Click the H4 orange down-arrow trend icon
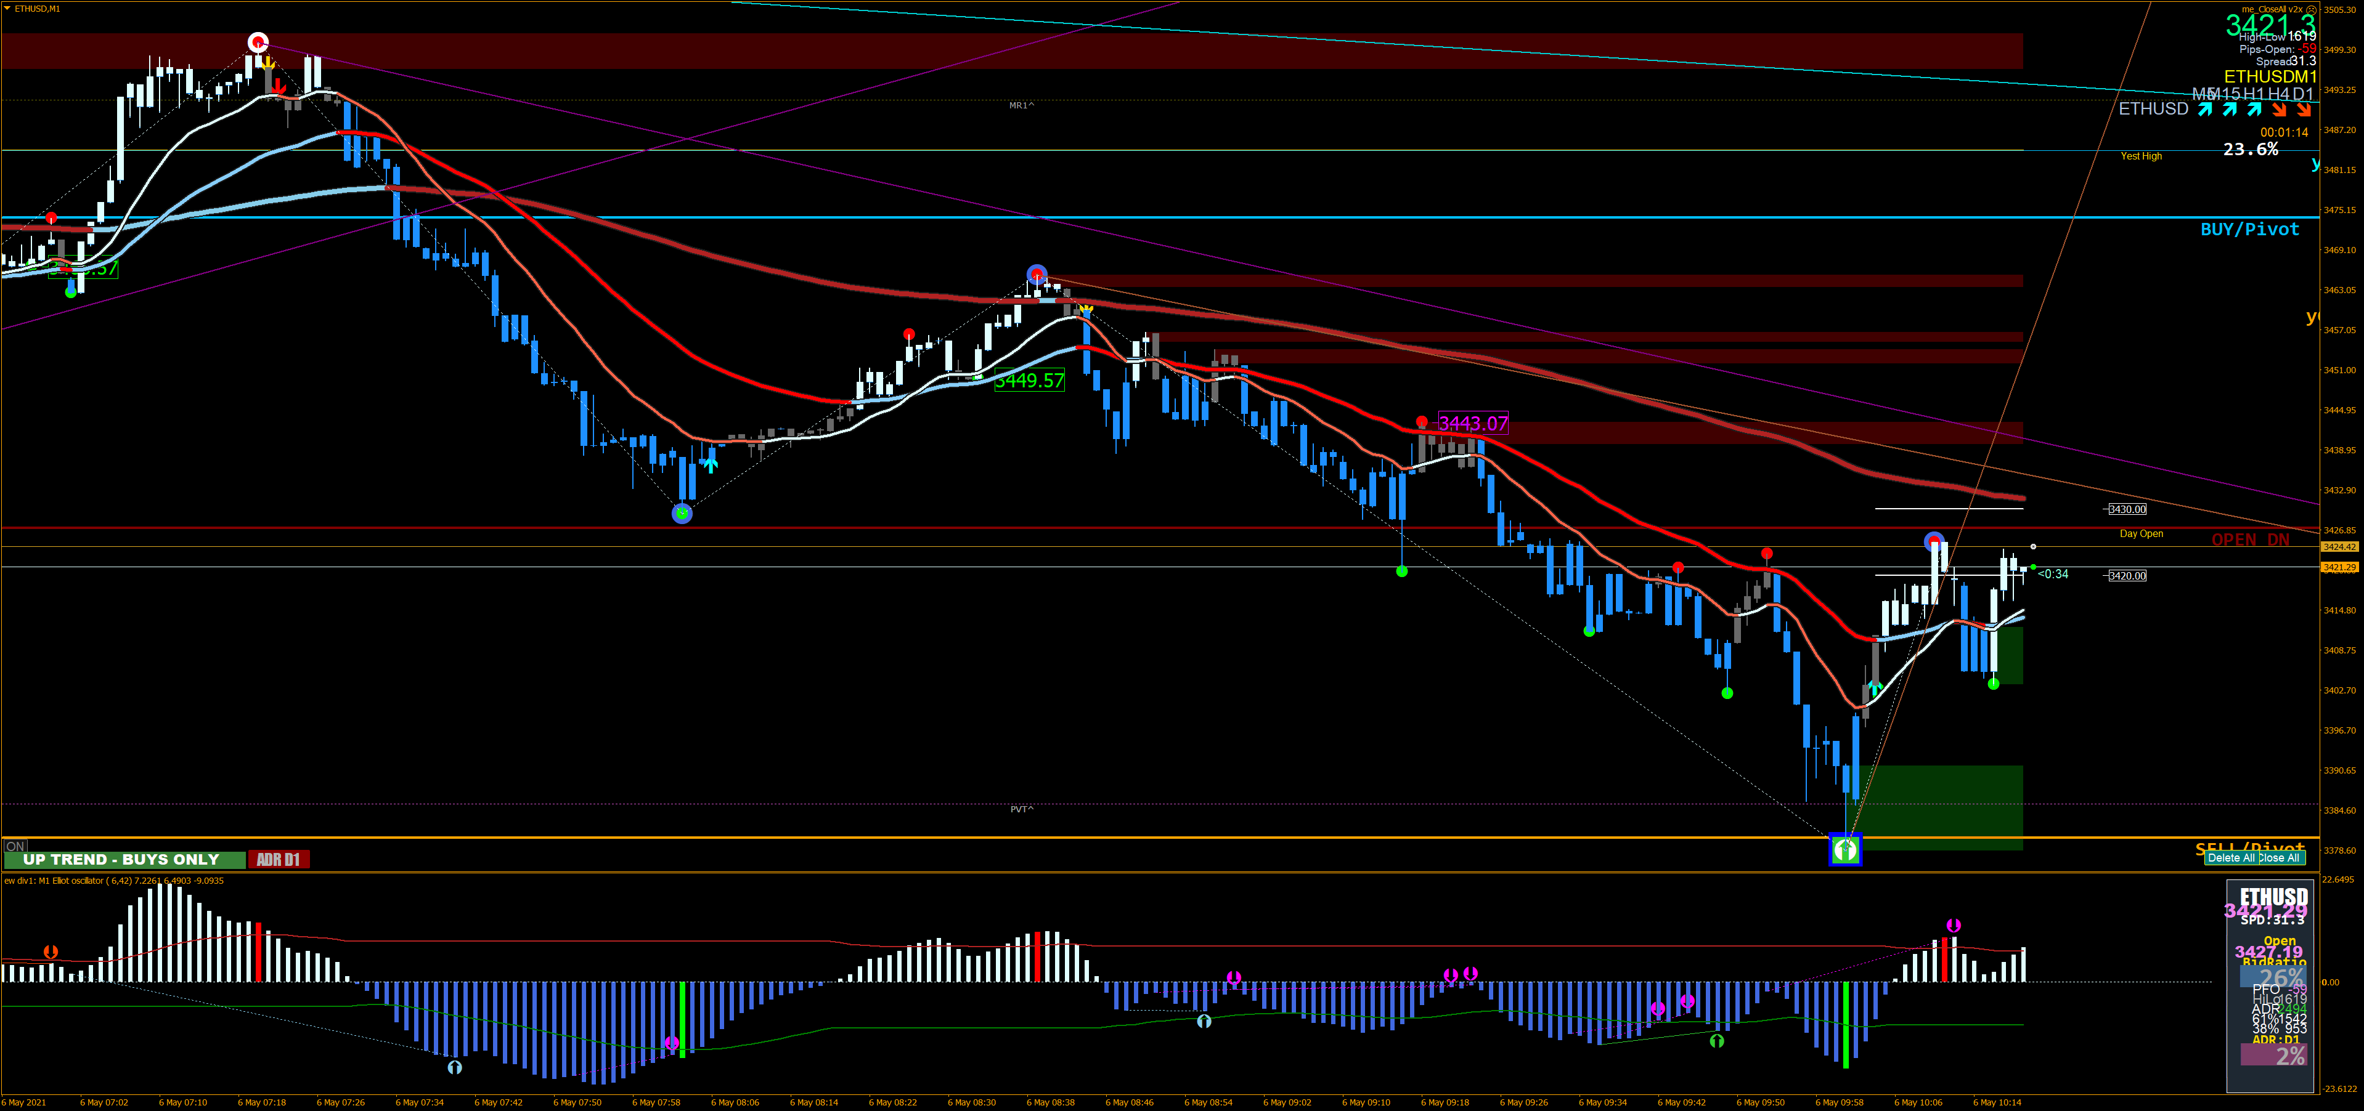 tap(2279, 109)
